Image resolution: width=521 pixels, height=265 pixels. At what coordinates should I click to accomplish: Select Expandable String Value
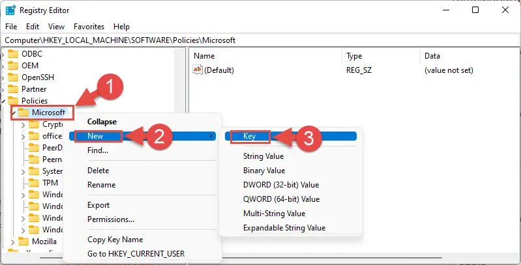tap(291, 228)
